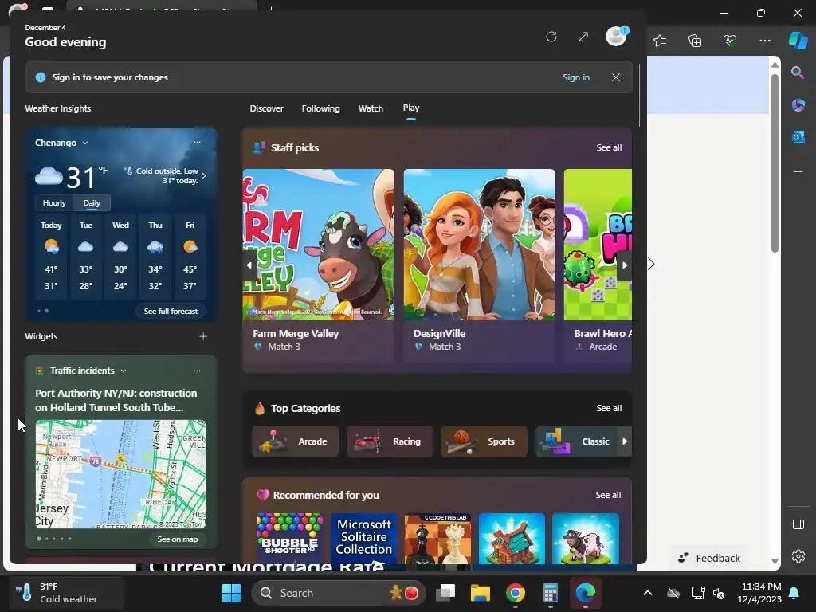Viewport: 816px width, 612px height.
Task: Expand widgets board to full view
Action: click(x=583, y=37)
